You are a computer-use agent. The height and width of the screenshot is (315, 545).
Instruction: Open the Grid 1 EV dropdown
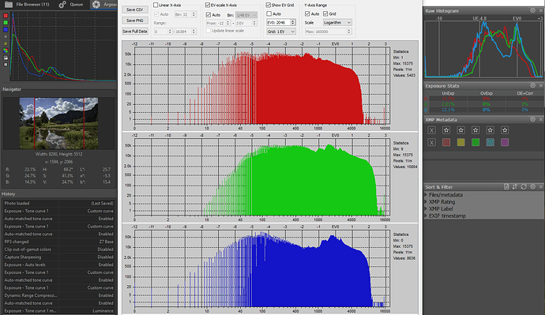coord(281,32)
